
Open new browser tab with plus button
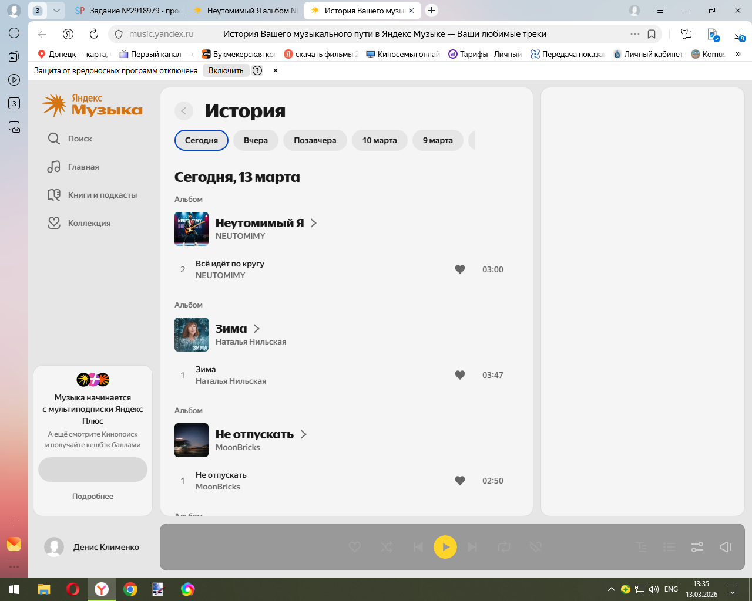[x=432, y=11]
